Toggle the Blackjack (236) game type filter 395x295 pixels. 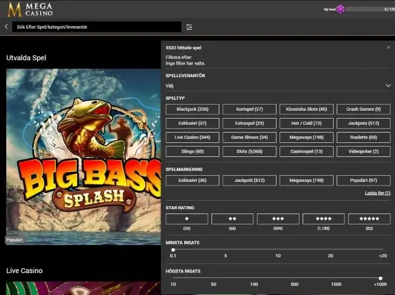click(193, 109)
